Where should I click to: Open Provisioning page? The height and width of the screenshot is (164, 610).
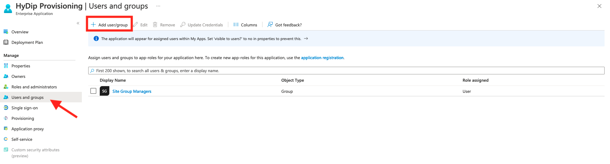click(x=23, y=118)
